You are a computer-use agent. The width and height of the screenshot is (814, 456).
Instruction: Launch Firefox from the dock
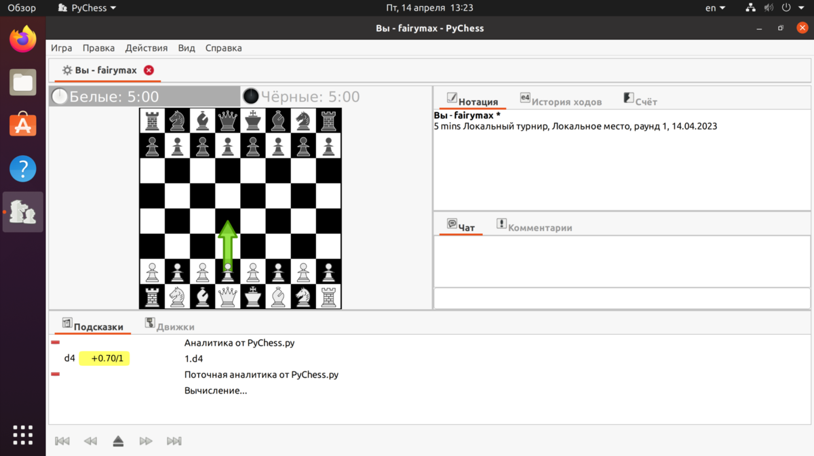click(x=23, y=39)
